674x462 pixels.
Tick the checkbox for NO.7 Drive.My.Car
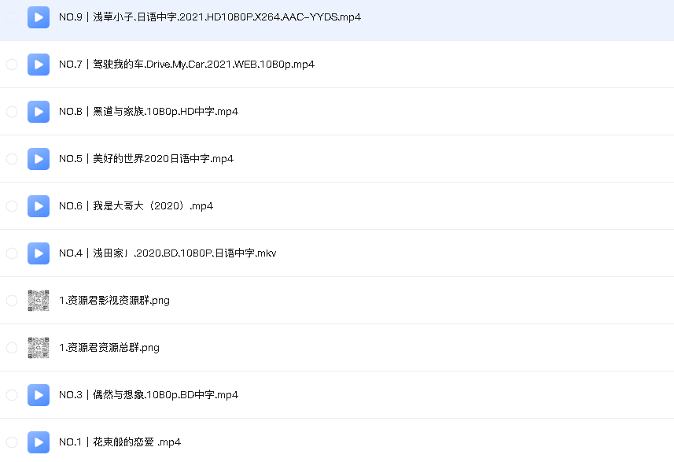tap(12, 65)
